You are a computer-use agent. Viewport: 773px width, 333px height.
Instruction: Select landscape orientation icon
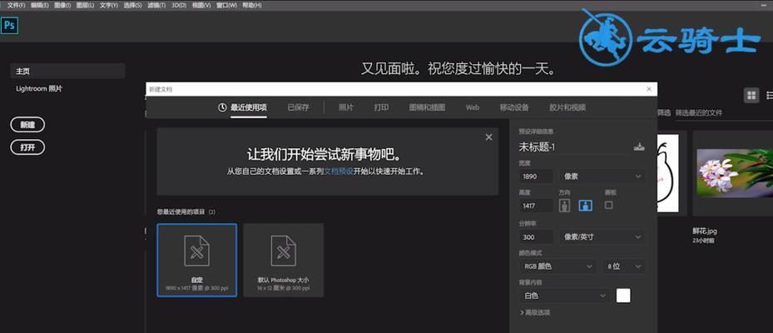585,206
